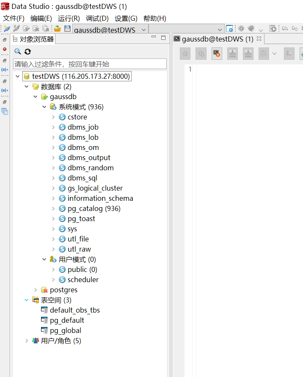Open the 运行(R) menu
Screen dimensions: 303x377
coord(69,19)
